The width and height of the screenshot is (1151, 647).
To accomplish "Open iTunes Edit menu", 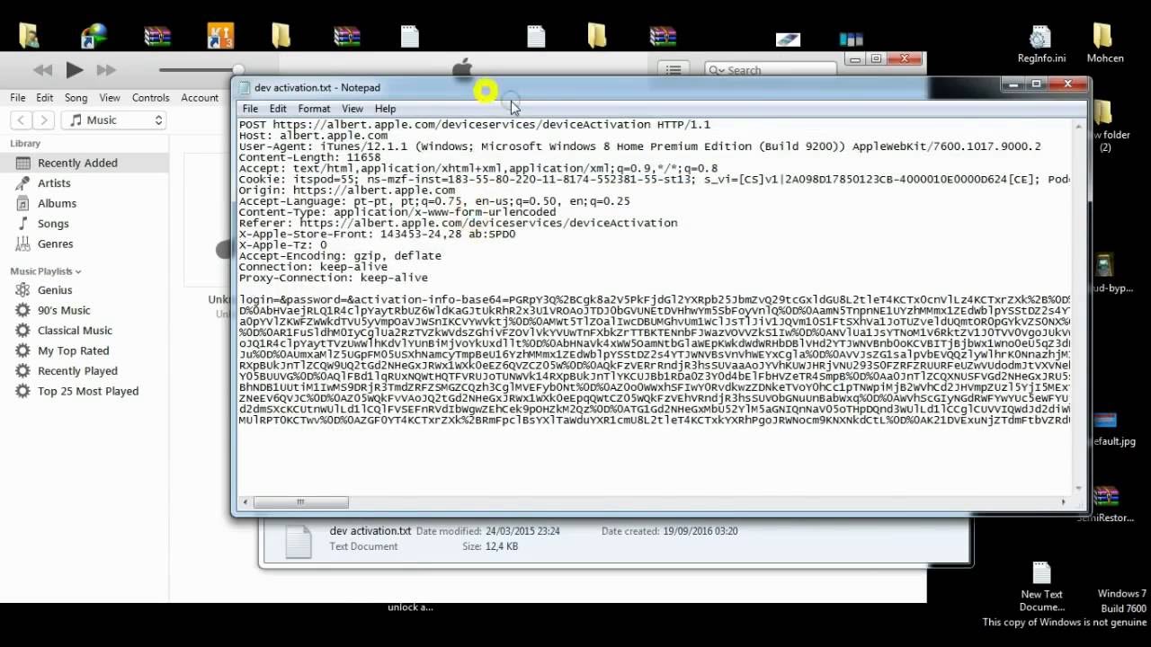I will point(45,97).
